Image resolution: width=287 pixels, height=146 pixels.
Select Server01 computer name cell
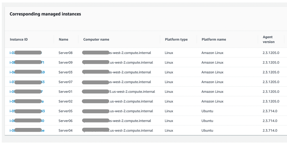click(x=118, y=92)
